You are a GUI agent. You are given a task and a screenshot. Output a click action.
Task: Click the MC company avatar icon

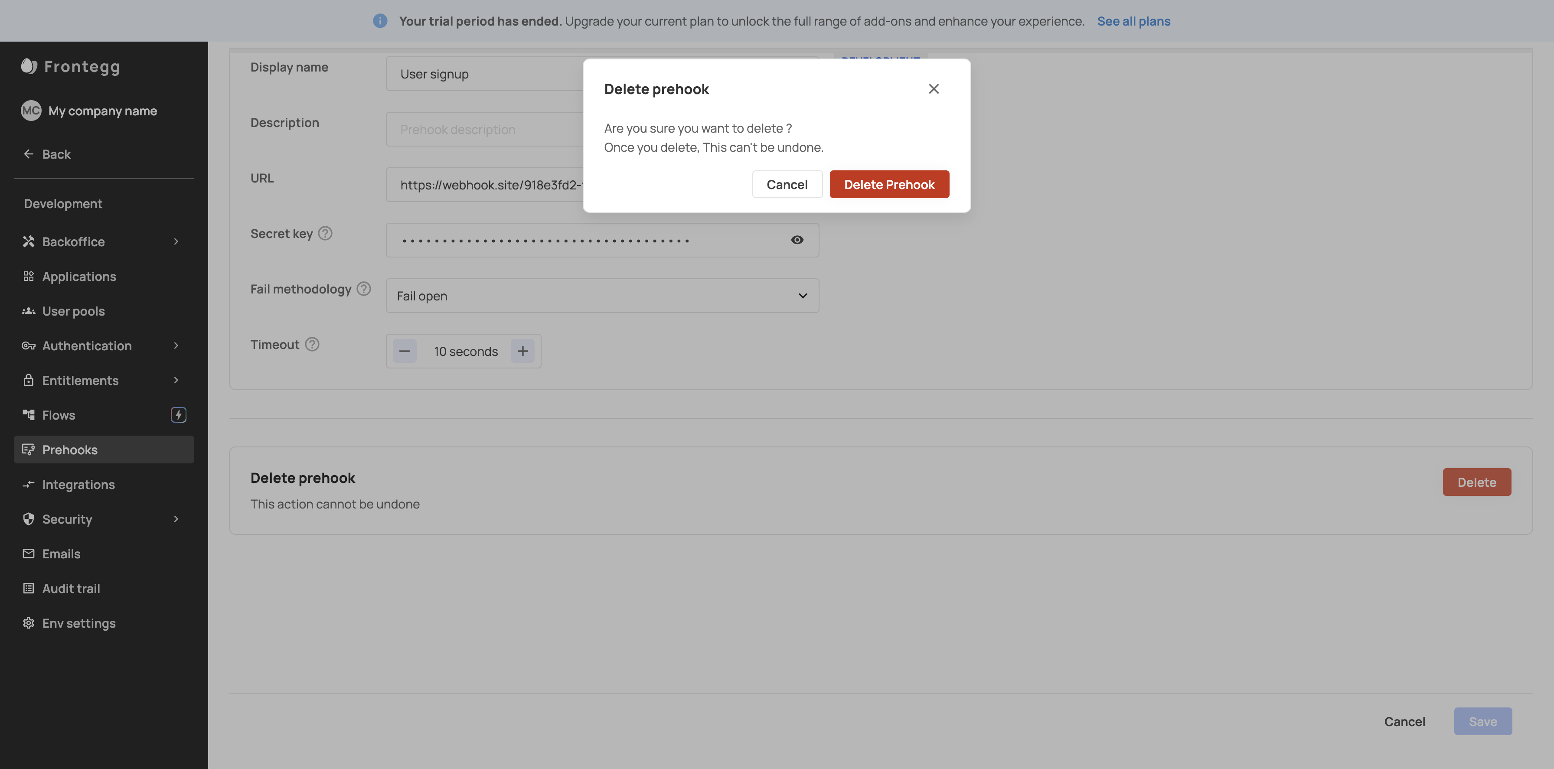click(31, 111)
